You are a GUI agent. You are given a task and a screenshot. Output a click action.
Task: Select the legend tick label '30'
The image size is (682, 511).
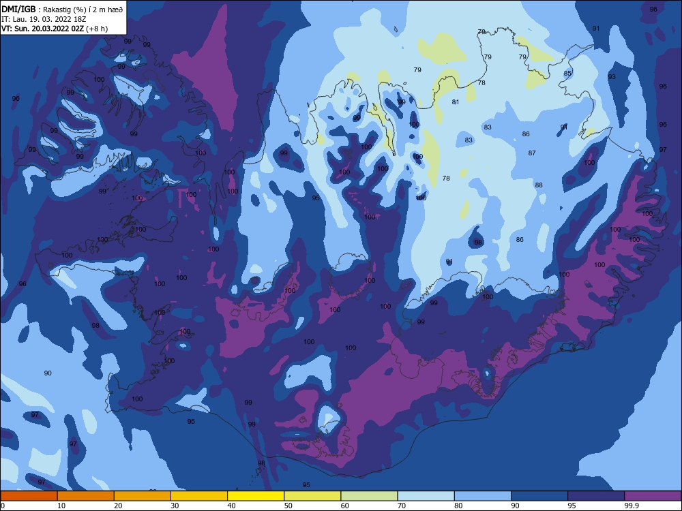(x=175, y=506)
